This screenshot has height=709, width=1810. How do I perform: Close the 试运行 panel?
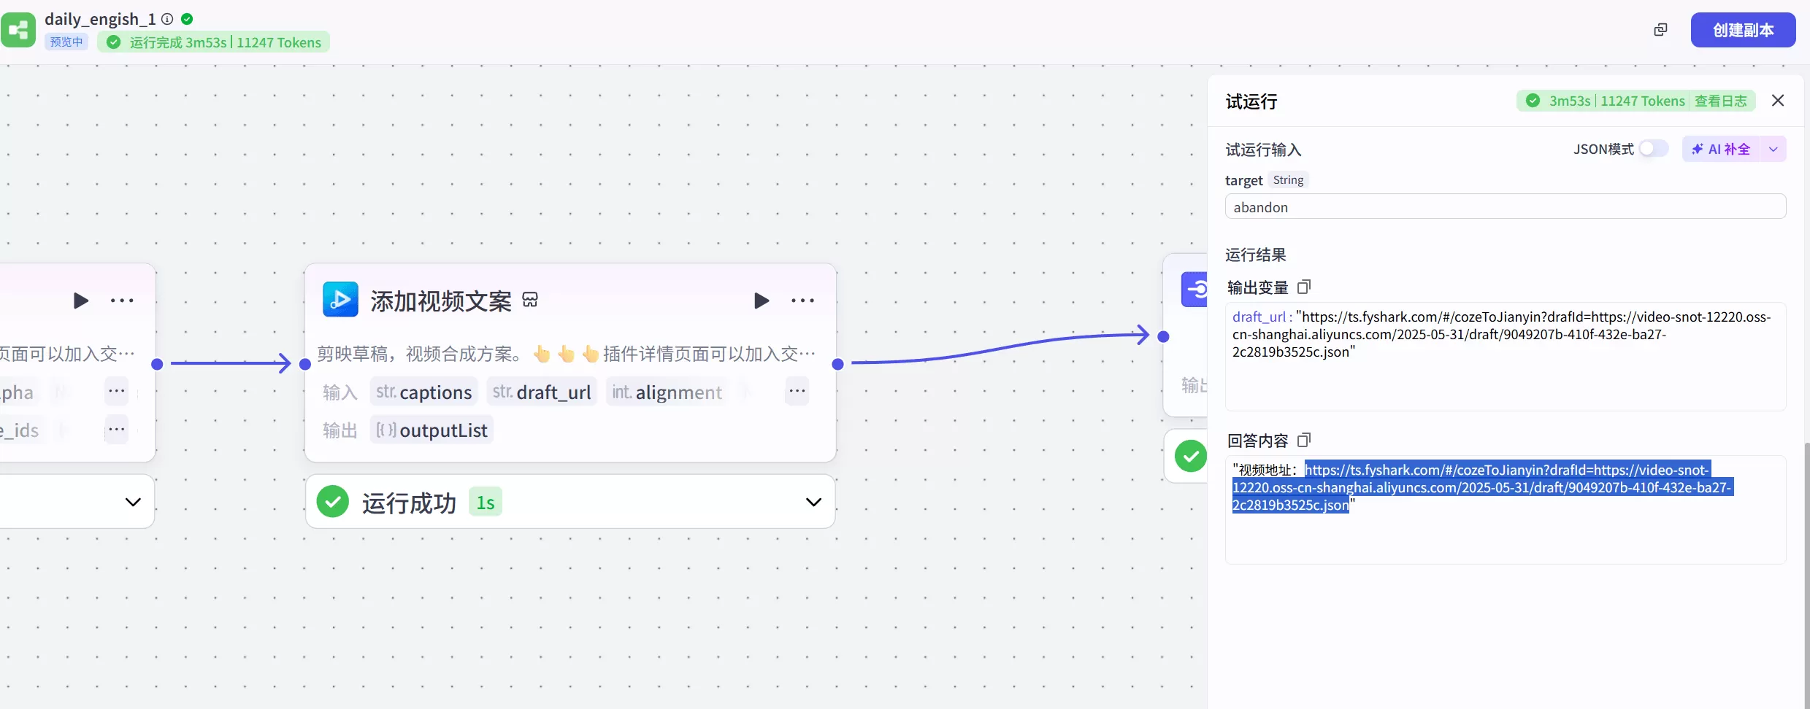tap(1777, 100)
